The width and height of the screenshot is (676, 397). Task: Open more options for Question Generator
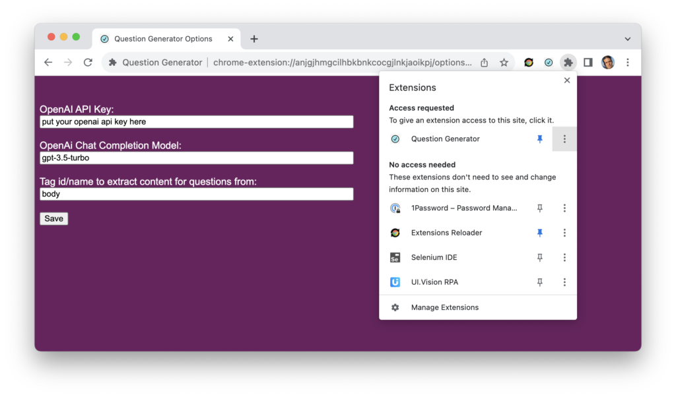[564, 139]
